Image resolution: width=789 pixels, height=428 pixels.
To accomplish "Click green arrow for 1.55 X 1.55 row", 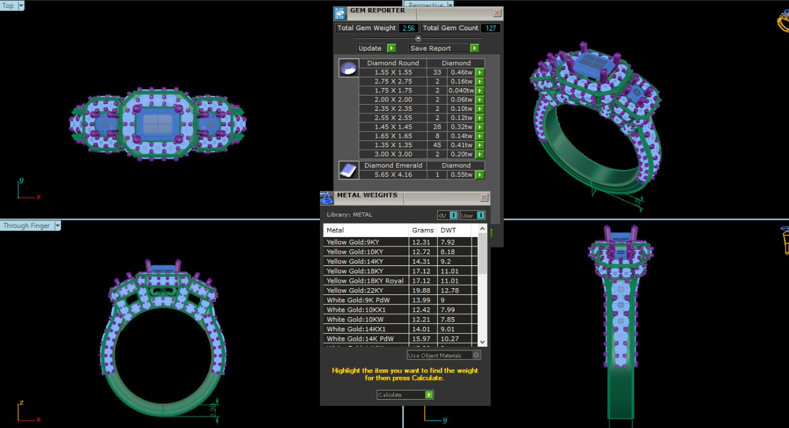I will [x=480, y=73].
